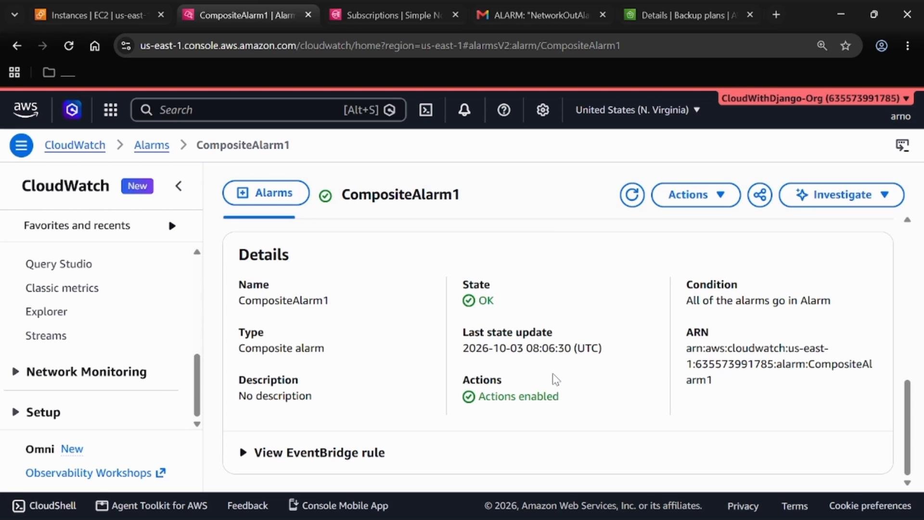Open the tools panel icon at top right
The height and width of the screenshot is (520, 924).
pos(902,145)
